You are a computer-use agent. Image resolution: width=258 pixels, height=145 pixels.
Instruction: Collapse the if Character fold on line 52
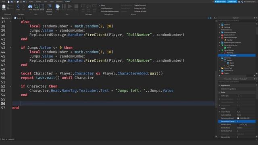(10, 86)
